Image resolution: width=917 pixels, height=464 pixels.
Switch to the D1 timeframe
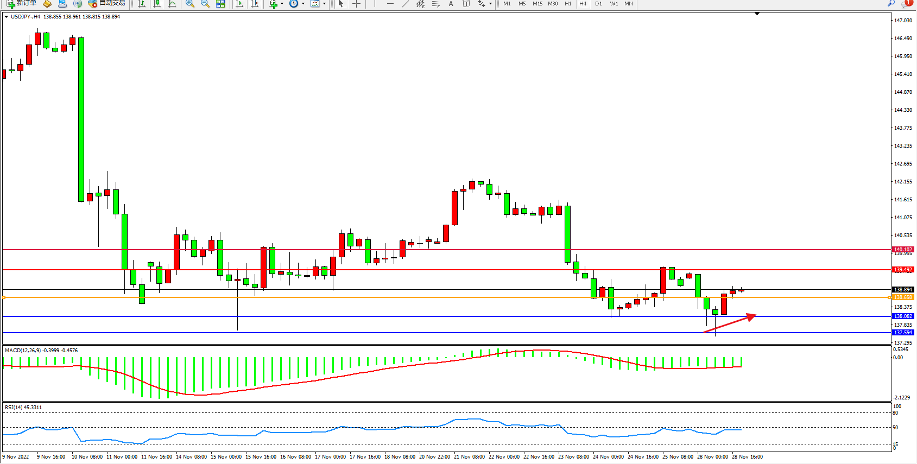598,4
